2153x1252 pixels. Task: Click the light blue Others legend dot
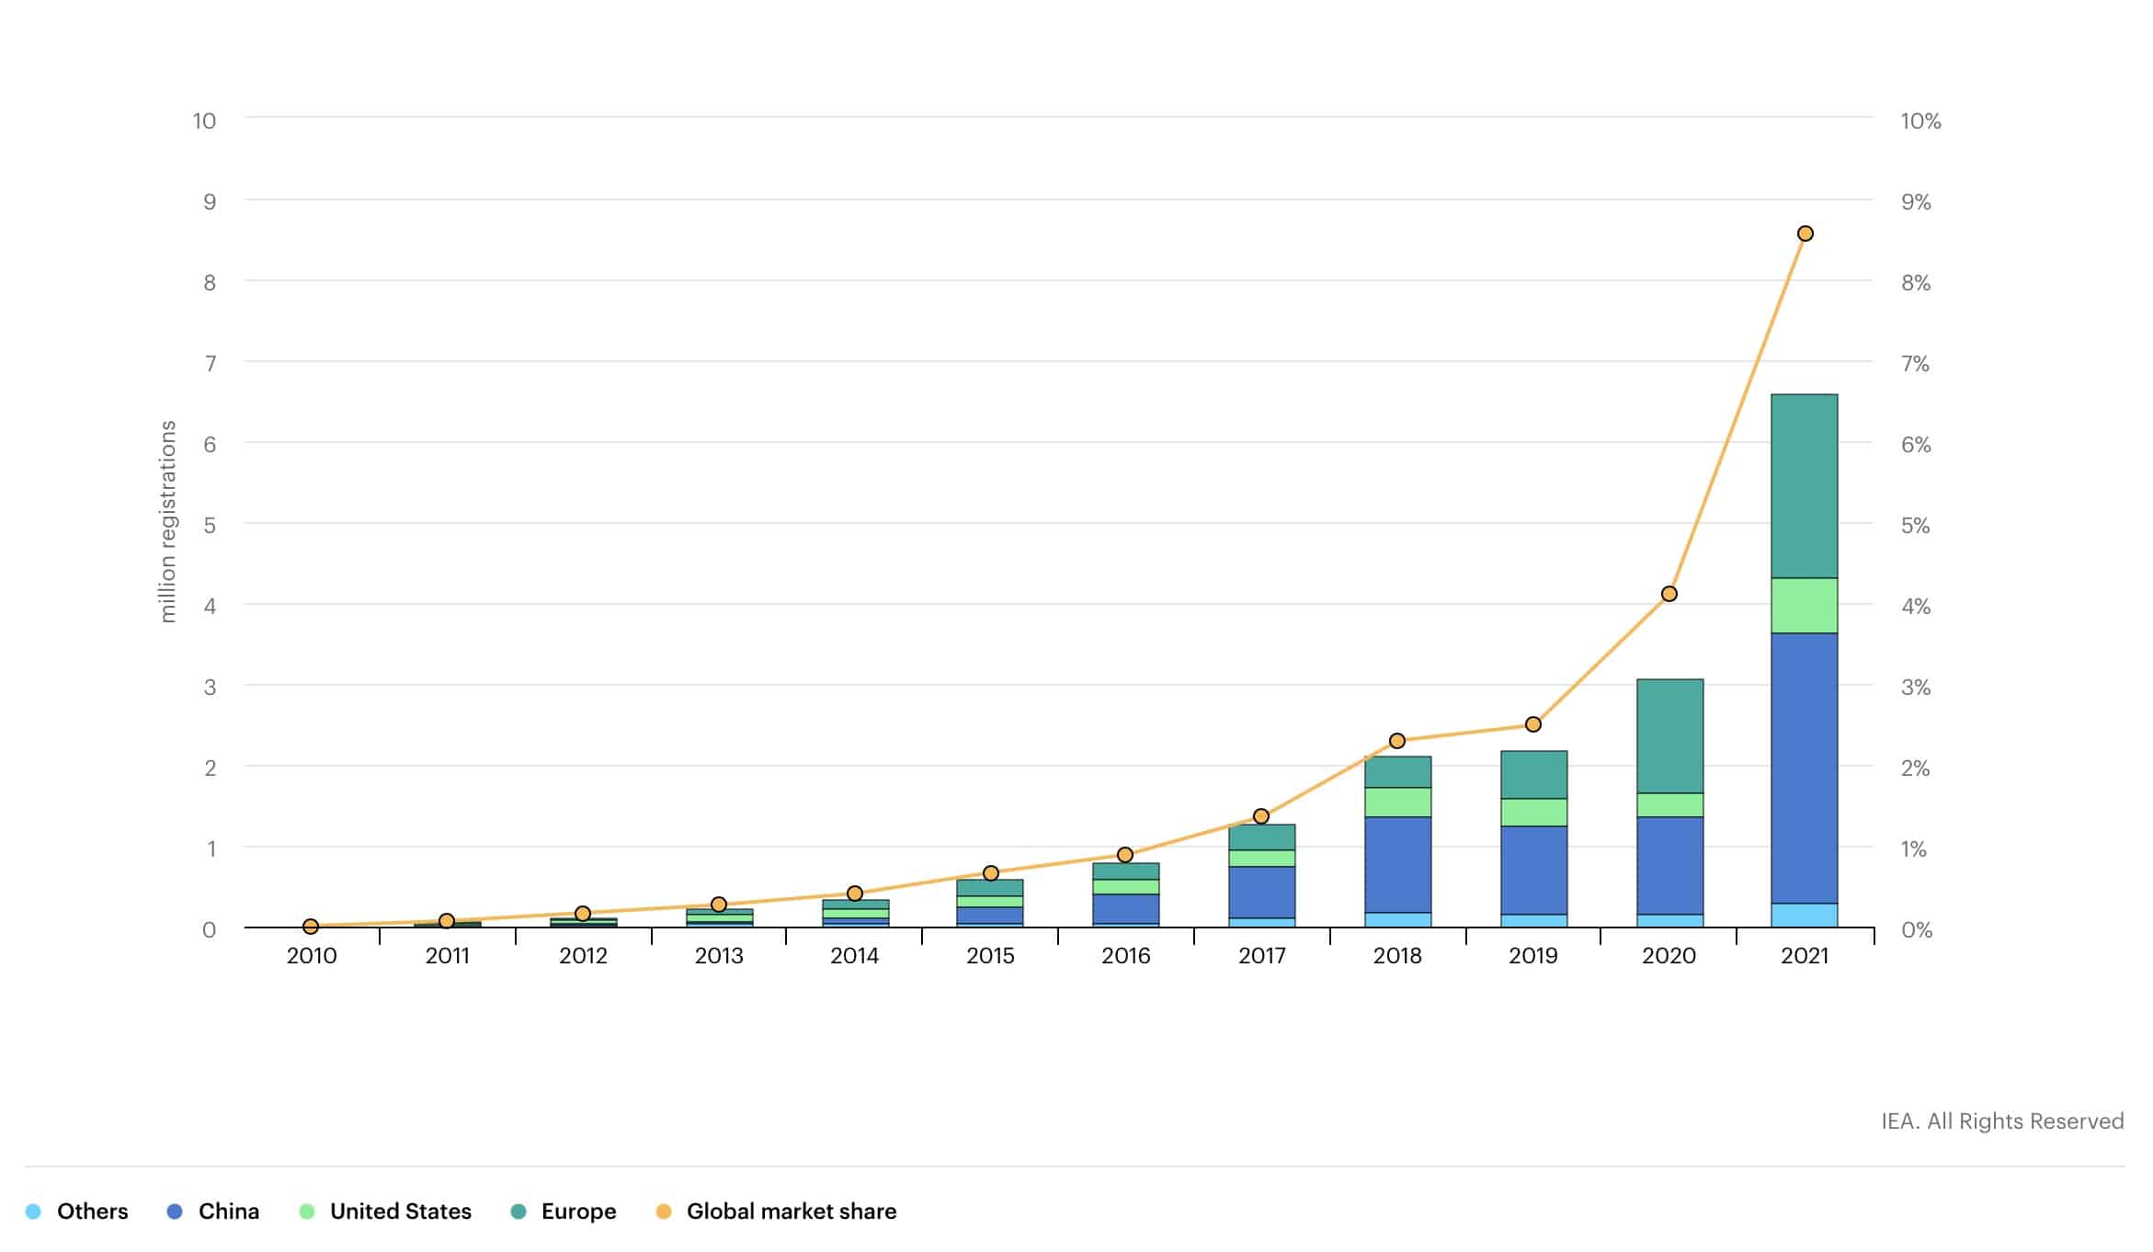[x=34, y=1212]
